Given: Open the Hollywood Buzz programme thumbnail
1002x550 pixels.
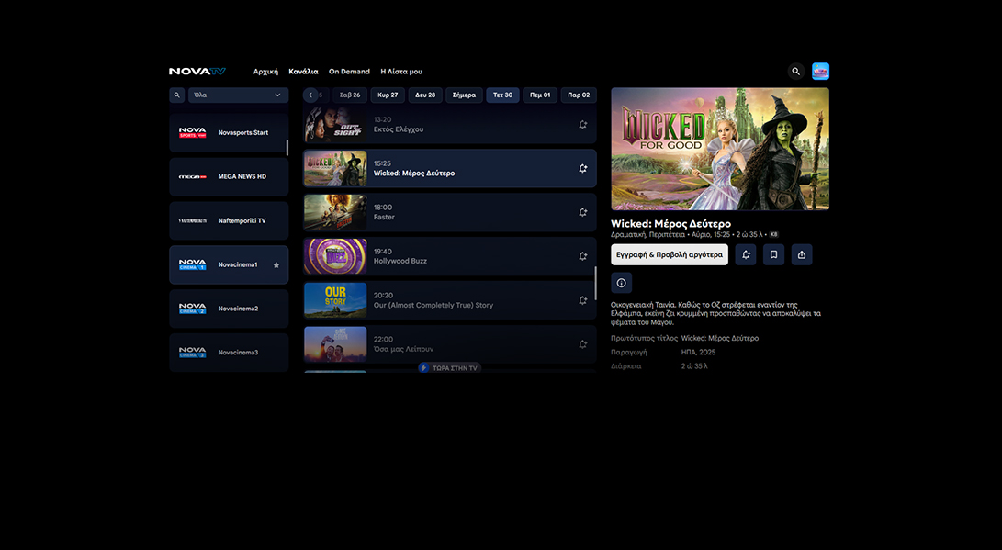Looking at the screenshot, I should click(x=335, y=256).
